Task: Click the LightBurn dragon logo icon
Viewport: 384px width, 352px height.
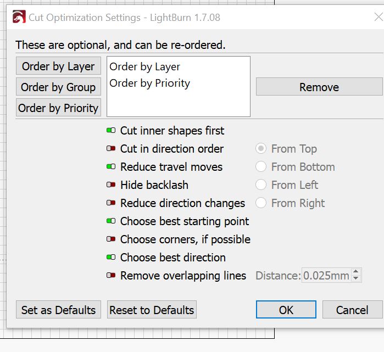Action: (x=19, y=17)
